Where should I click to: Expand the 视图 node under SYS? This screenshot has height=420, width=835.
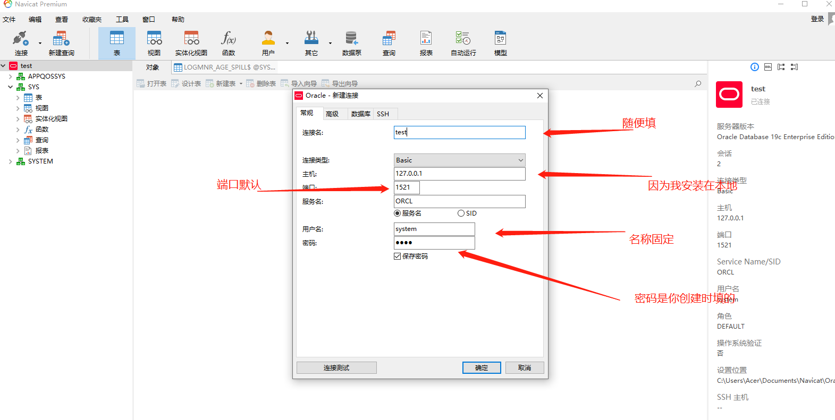pyautogui.click(x=18, y=108)
